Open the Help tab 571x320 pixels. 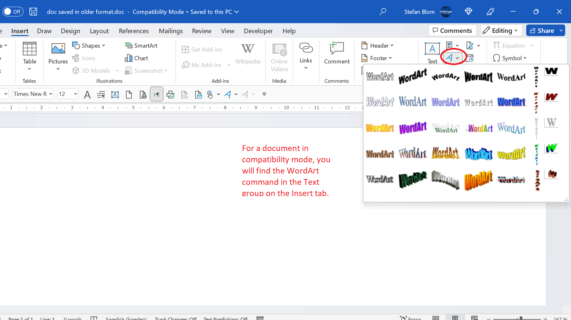point(289,31)
